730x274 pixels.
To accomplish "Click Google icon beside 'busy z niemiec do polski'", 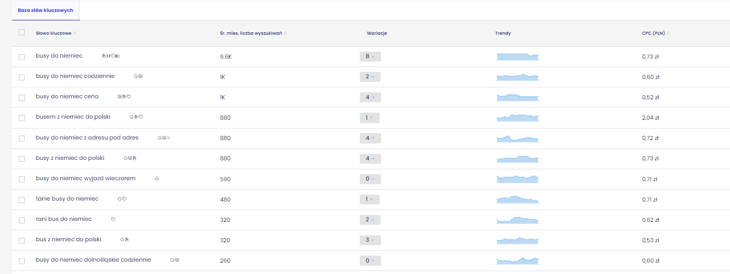I will (126, 158).
